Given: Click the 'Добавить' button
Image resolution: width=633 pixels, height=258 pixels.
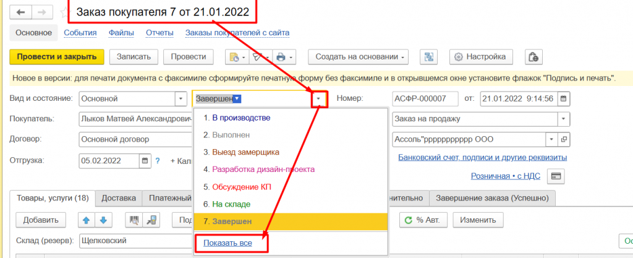Looking at the screenshot, I should click(41, 220).
